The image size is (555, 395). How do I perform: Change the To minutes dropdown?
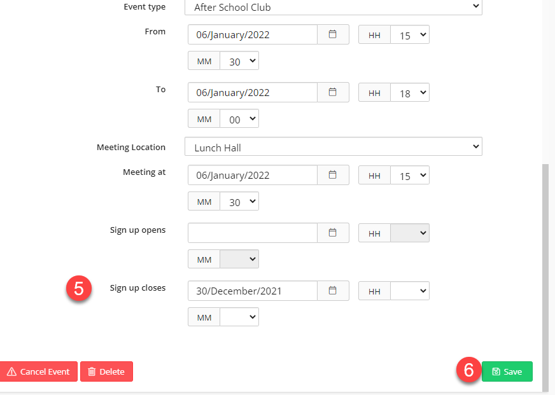click(239, 119)
